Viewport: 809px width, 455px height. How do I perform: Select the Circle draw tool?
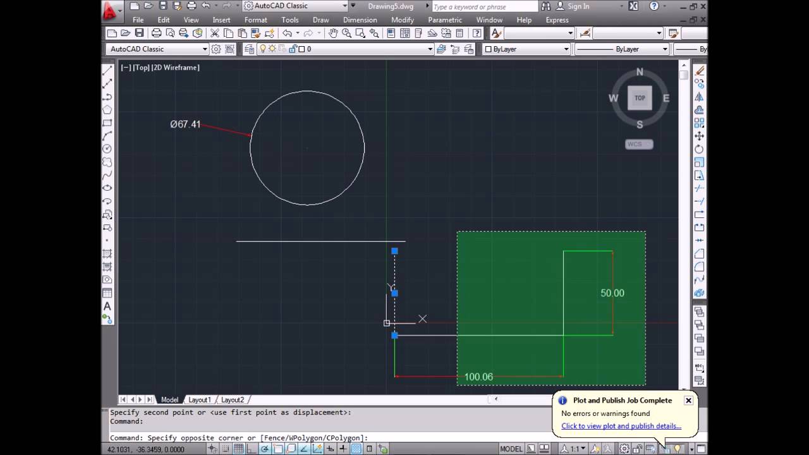[108, 149]
